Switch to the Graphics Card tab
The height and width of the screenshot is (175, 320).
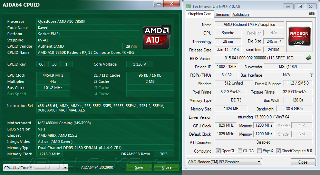pyautogui.click(x=200, y=14)
